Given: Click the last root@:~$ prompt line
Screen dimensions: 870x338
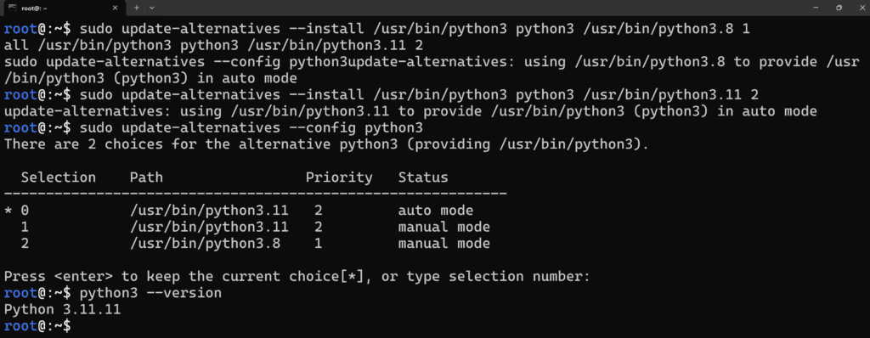Looking at the screenshot, I should tap(37, 325).
